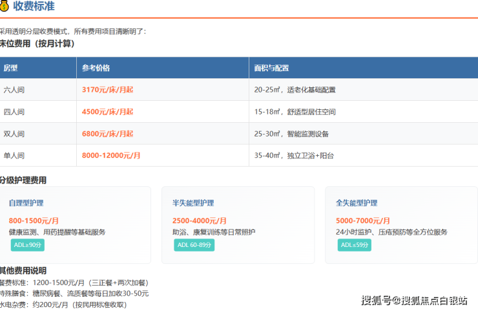The width and height of the screenshot is (478, 311).
Task: Open the 全失能型护理 card title
Action: (357, 203)
